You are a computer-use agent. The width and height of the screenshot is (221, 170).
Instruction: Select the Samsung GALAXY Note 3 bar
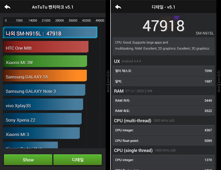44,90
